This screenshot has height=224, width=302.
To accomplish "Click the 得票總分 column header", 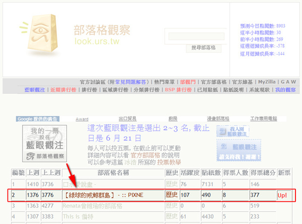I will [x=263, y=173].
